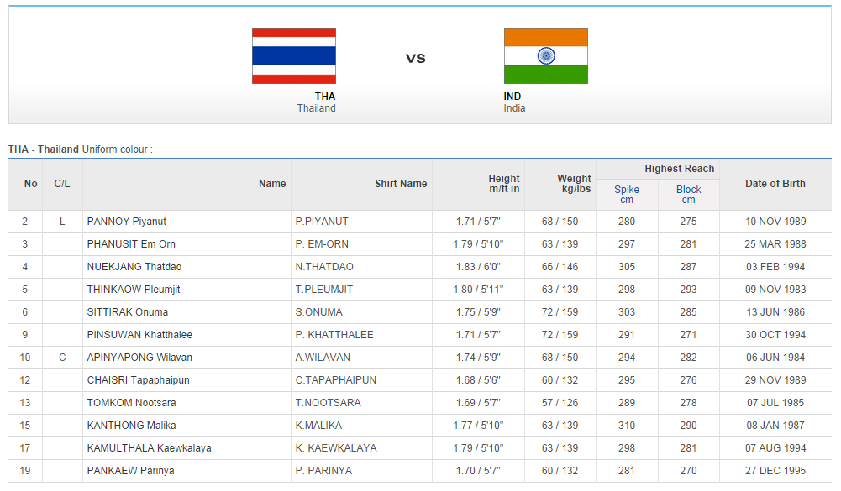Screen dimensions: 841x491
Task: Click the Thailand flag image
Action: tap(294, 55)
